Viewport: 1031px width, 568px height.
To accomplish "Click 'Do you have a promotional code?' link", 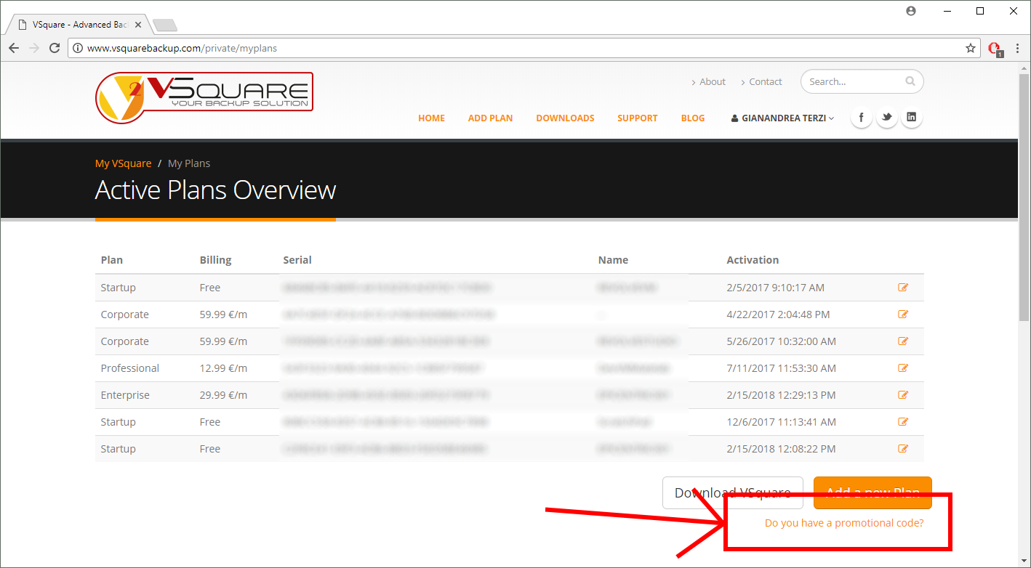I will [844, 523].
